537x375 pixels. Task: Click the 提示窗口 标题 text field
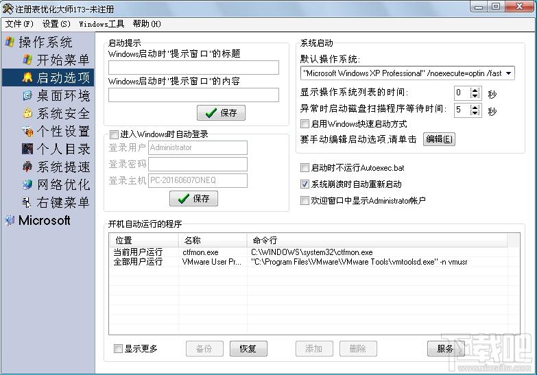(193, 67)
